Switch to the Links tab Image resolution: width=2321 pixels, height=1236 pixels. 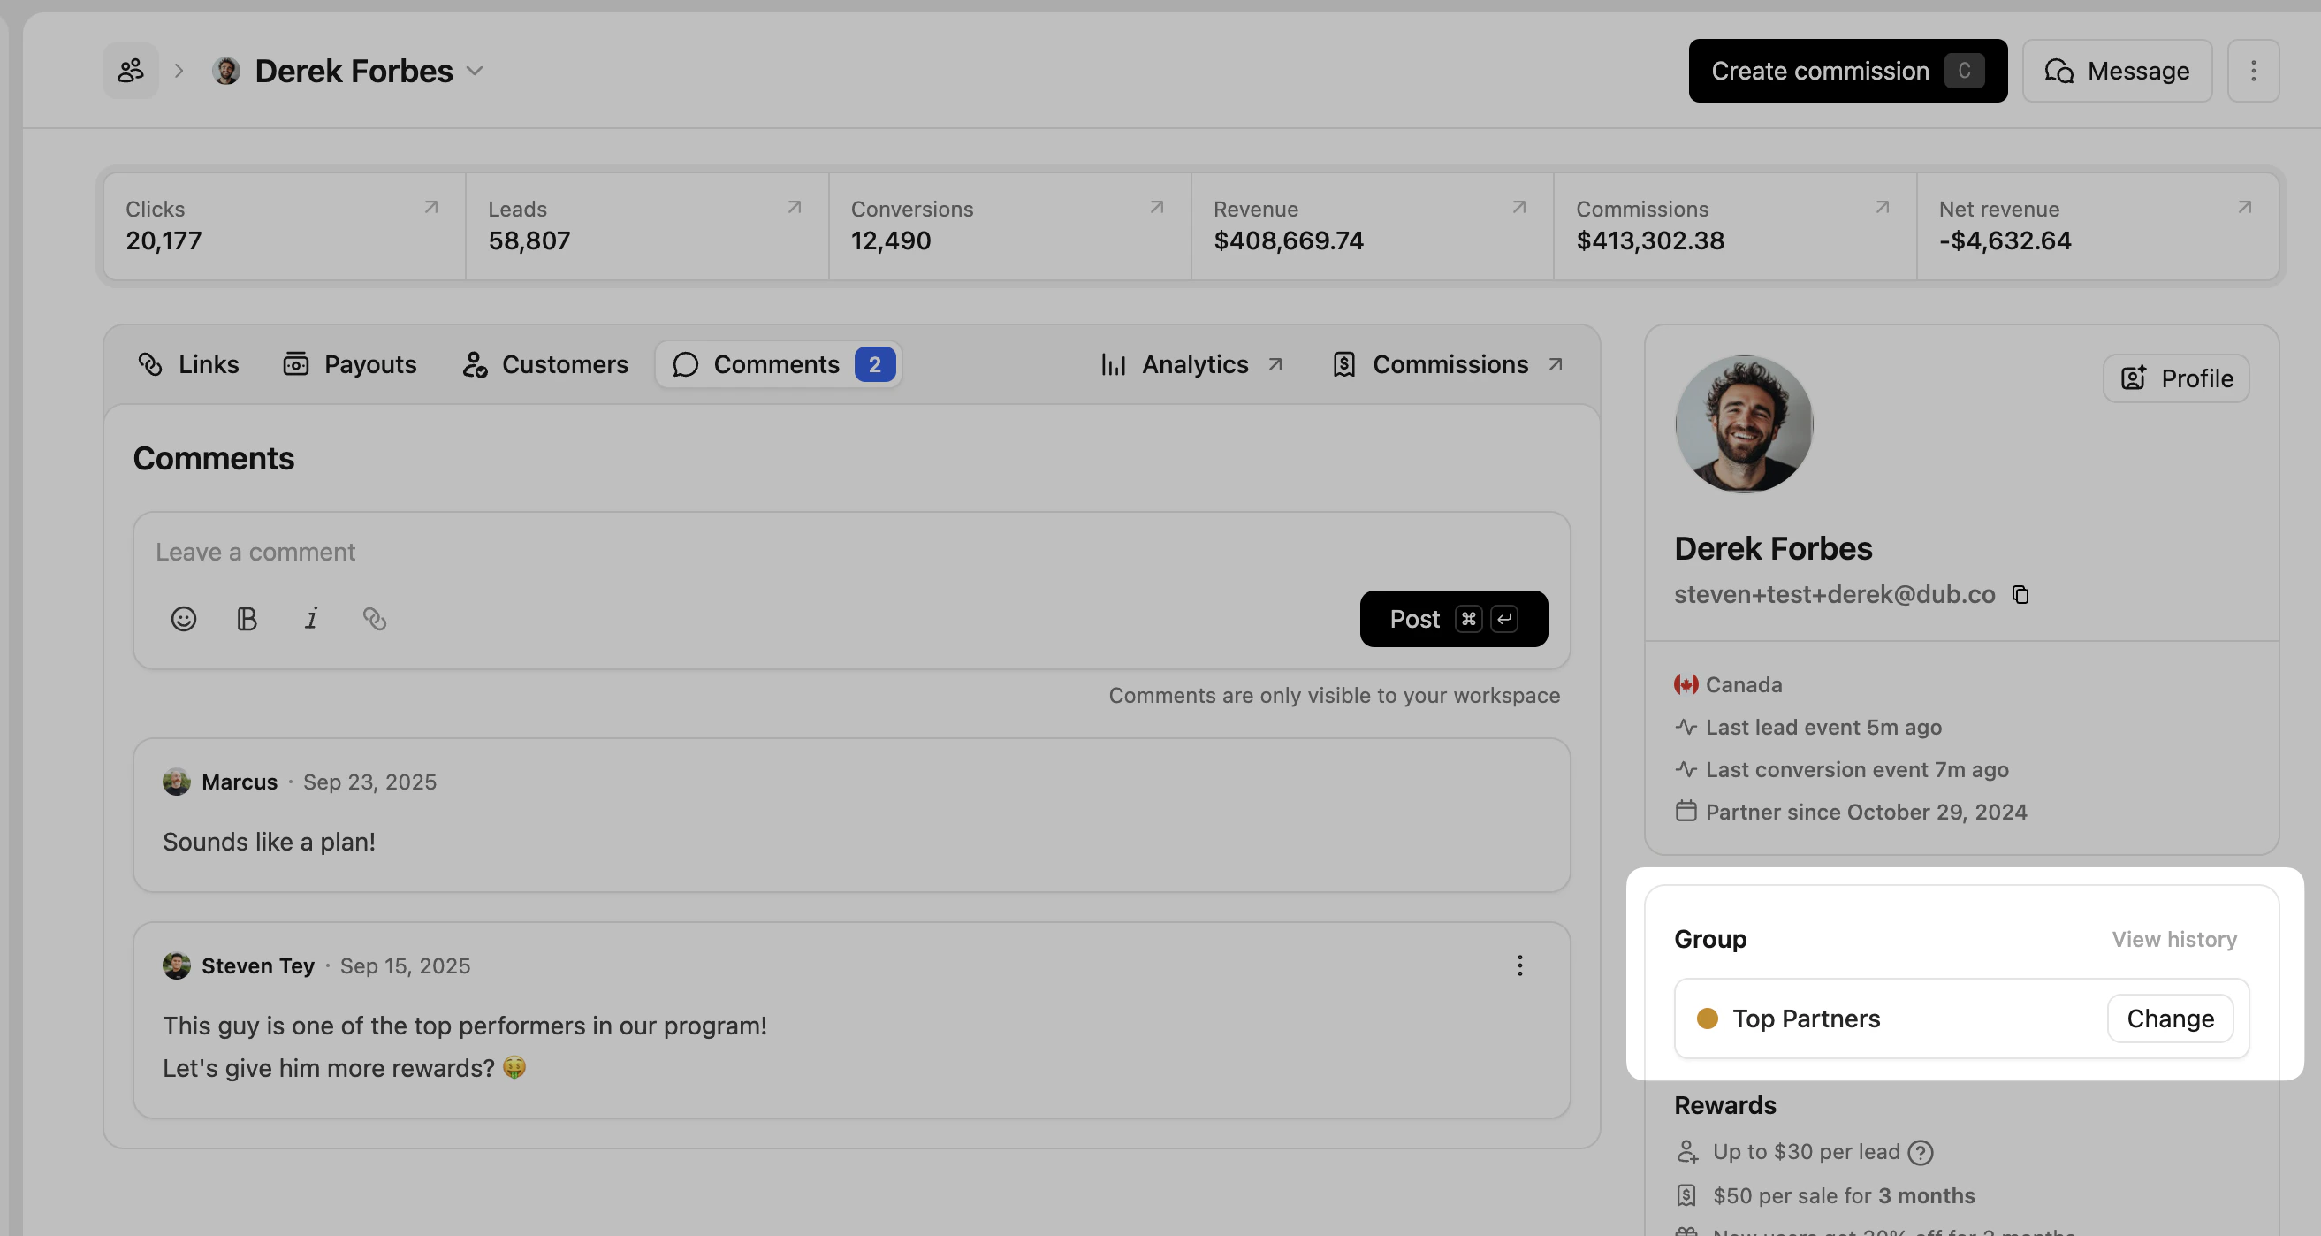click(x=189, y=364)
